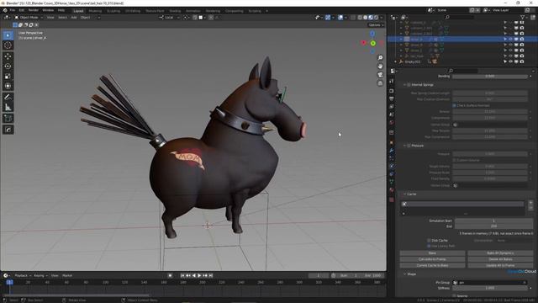
Task: Add a cache with the plus button
Action: point(530,203)
